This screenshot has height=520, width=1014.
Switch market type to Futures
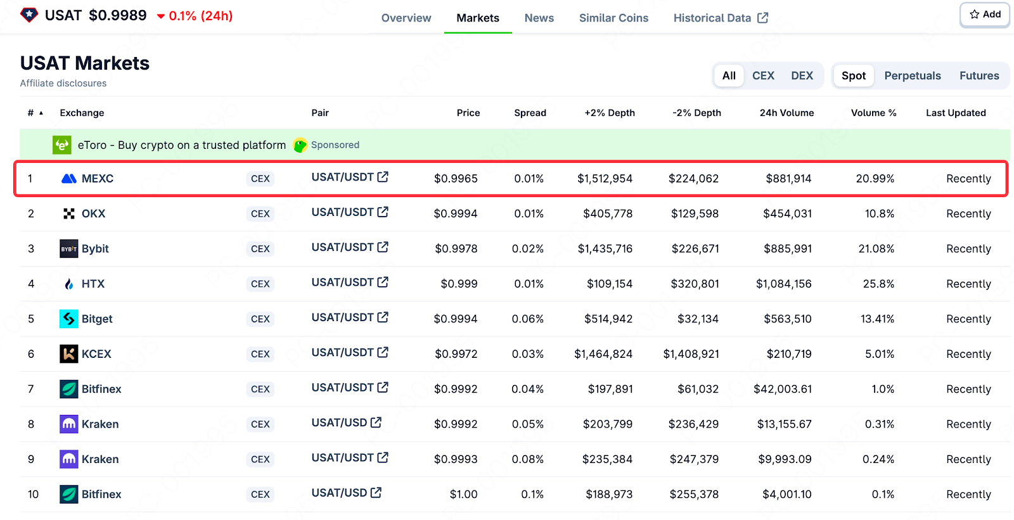coord(979,75)
